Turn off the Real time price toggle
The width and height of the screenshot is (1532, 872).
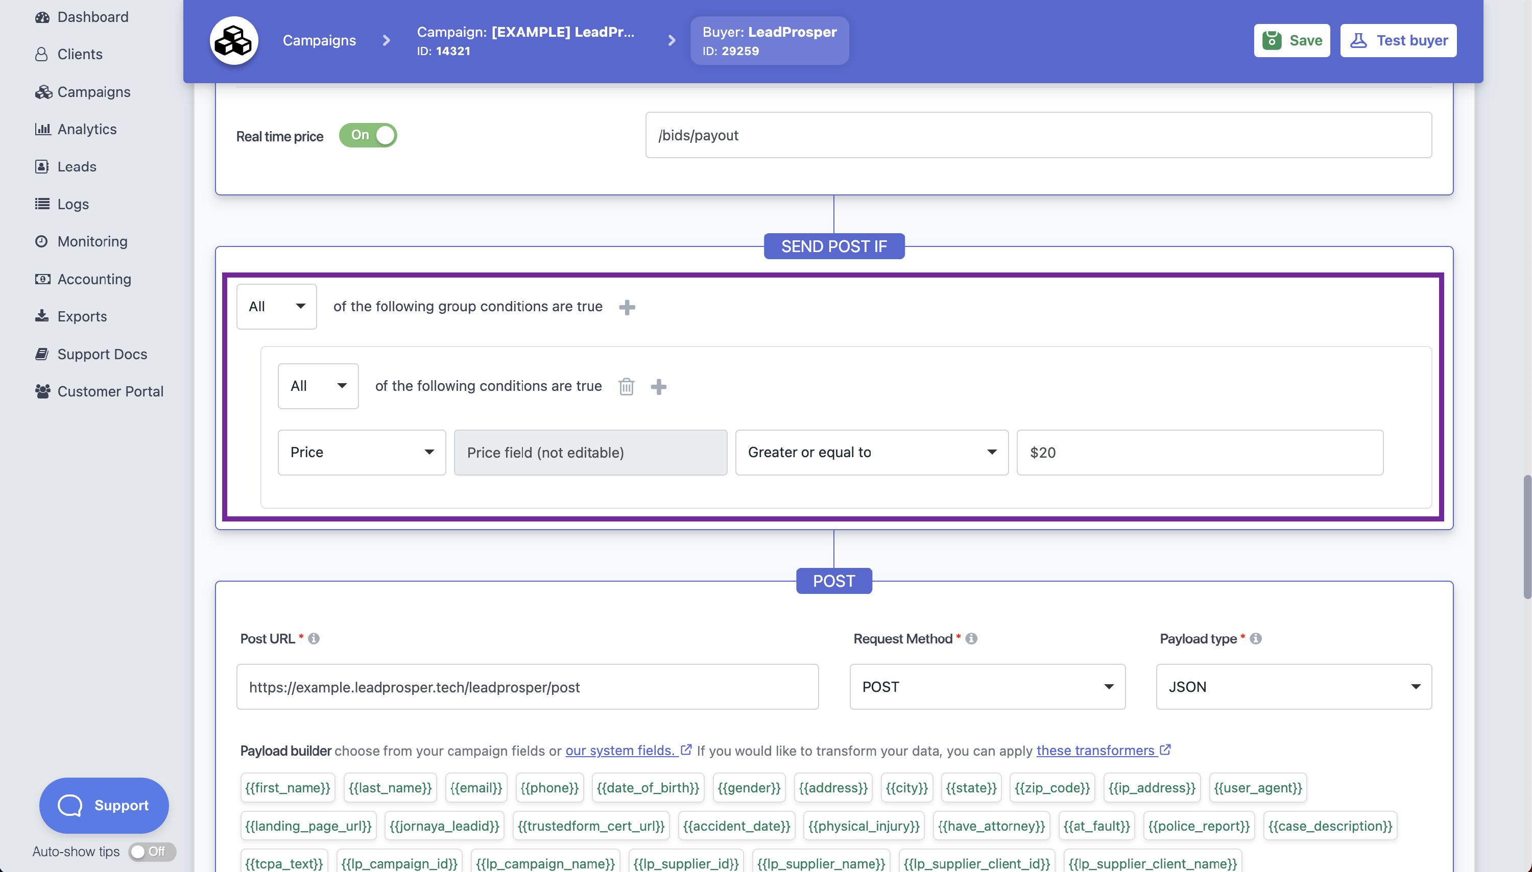coord(368,135)
